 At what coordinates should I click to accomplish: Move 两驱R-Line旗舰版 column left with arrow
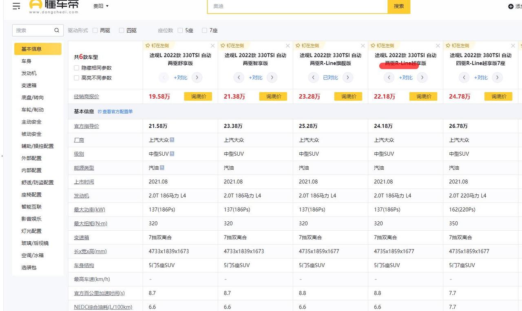[313, 77]
